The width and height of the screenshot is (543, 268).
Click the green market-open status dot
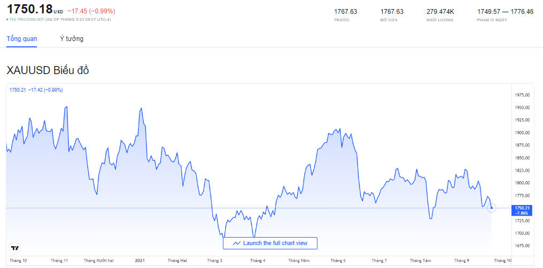coord(8,19)
